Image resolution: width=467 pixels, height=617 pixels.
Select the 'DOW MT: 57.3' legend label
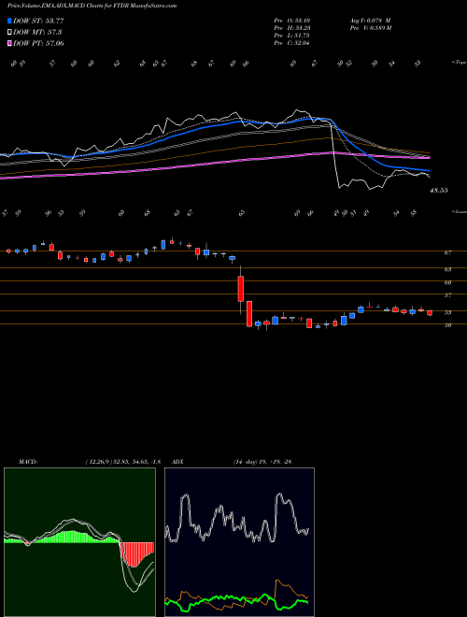(37, 33)
